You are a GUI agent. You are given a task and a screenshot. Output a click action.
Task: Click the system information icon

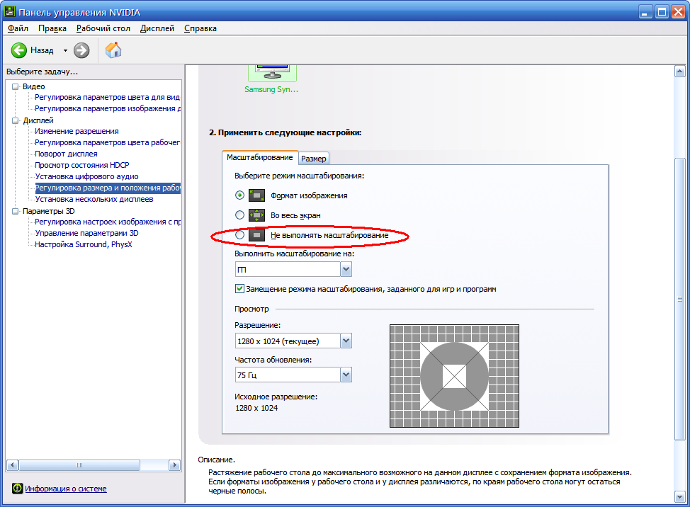[x=17, y=488]
